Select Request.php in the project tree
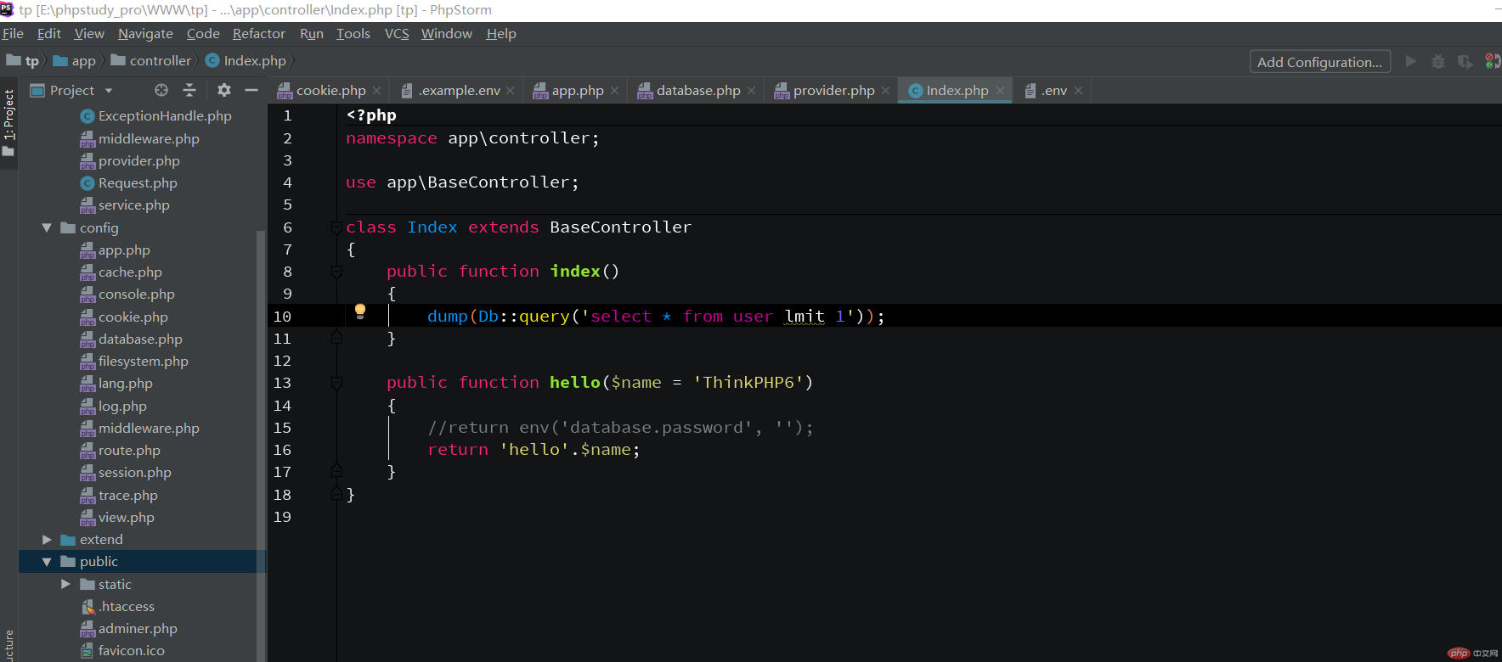 click(x=138, y=183)
